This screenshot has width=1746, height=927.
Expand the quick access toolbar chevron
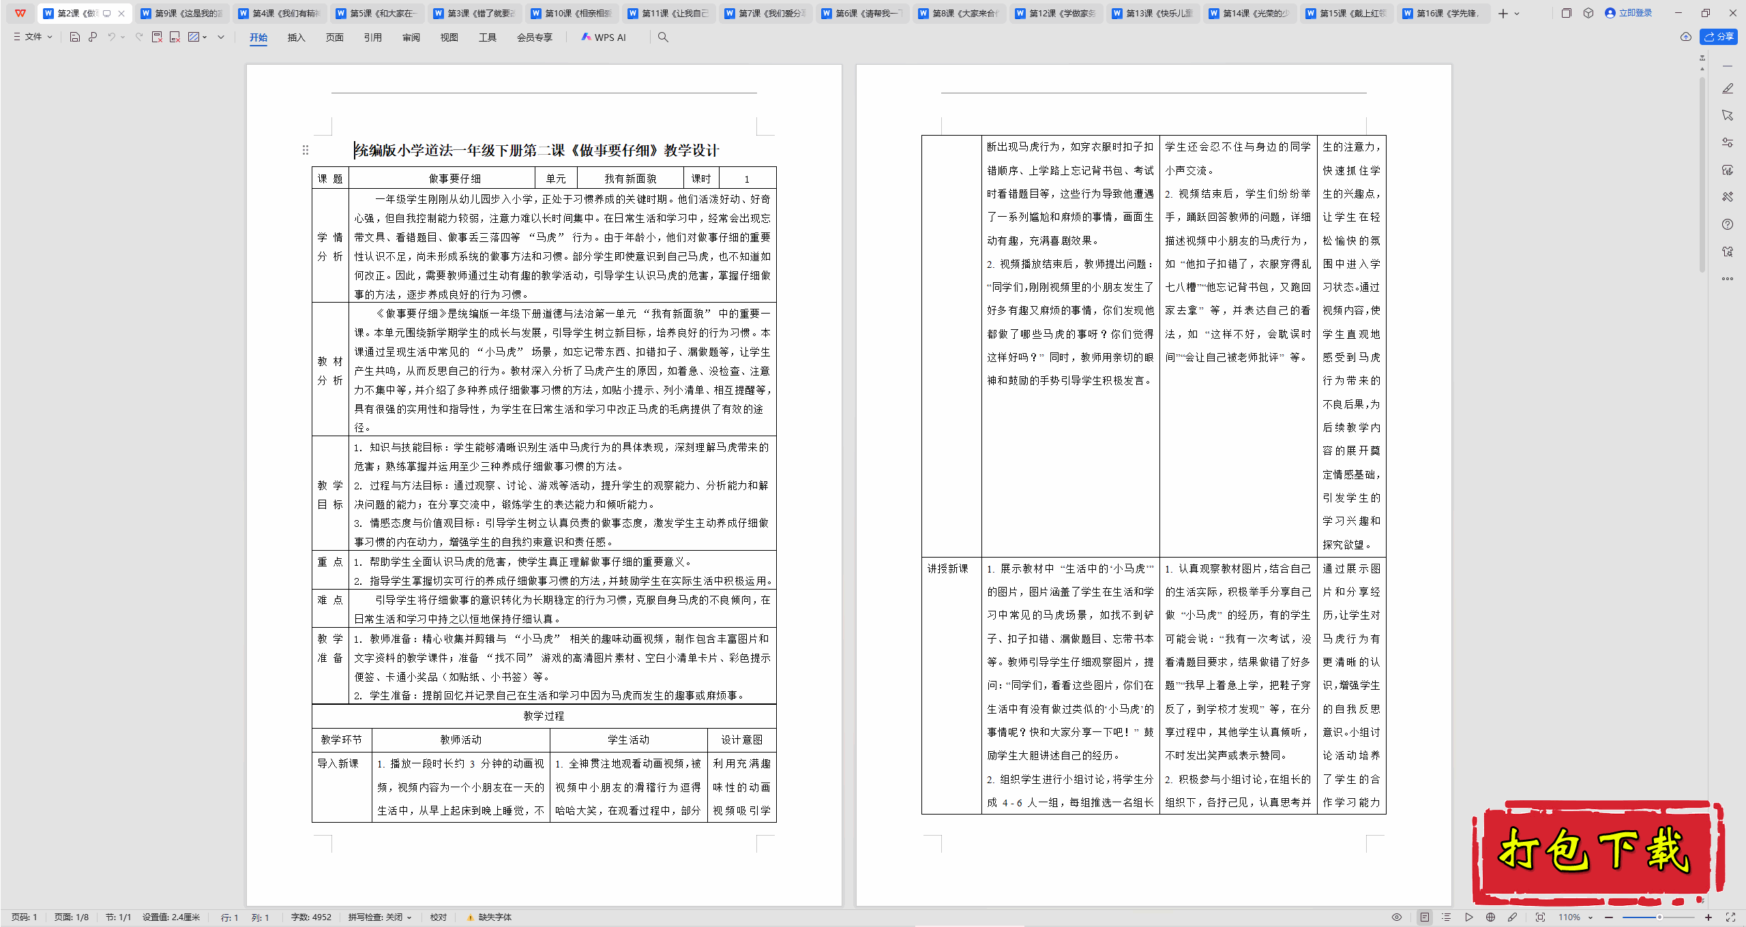pos(221,37)
